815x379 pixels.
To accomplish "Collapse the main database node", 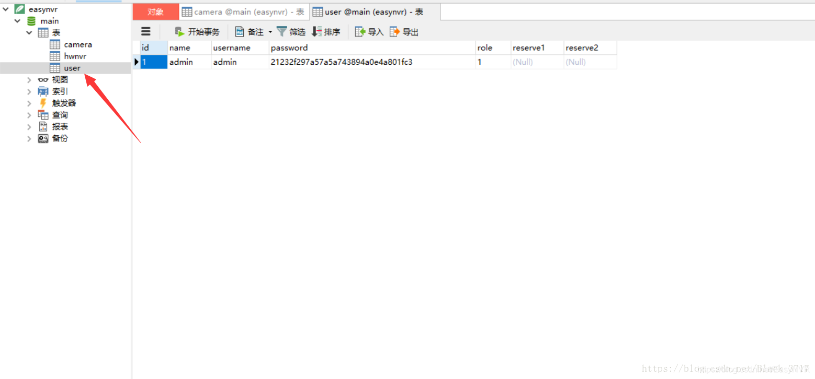I will click(18, 21).
